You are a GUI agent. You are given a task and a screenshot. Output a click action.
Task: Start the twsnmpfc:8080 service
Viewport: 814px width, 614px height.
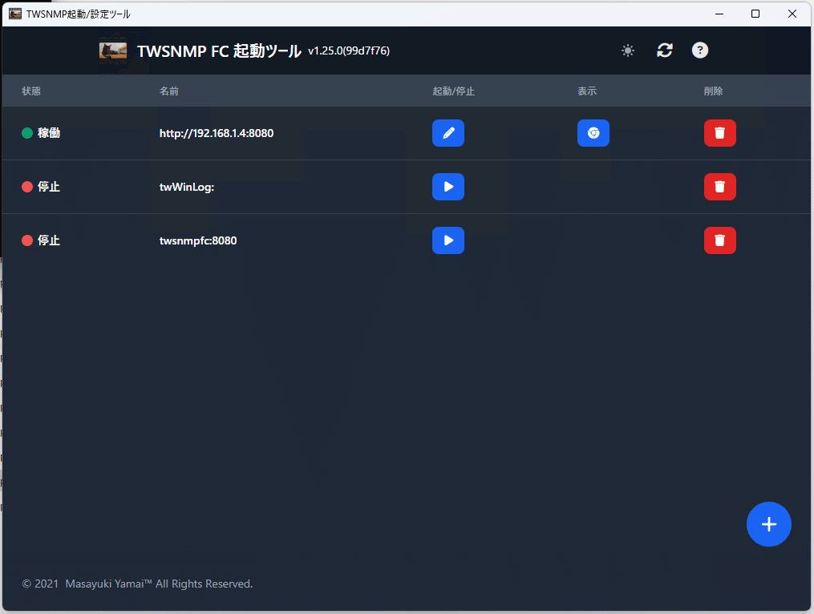(448, 240)
